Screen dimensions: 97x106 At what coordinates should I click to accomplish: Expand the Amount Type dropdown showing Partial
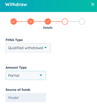coord(26,75)
